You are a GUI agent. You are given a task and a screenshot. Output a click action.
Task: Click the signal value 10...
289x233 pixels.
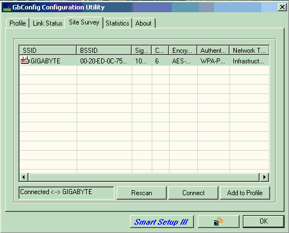(141, 61)
